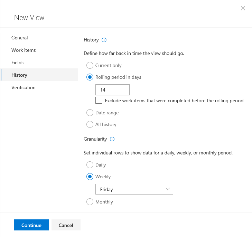Enable Exclude completed work items checkbox

coord(99,100)
